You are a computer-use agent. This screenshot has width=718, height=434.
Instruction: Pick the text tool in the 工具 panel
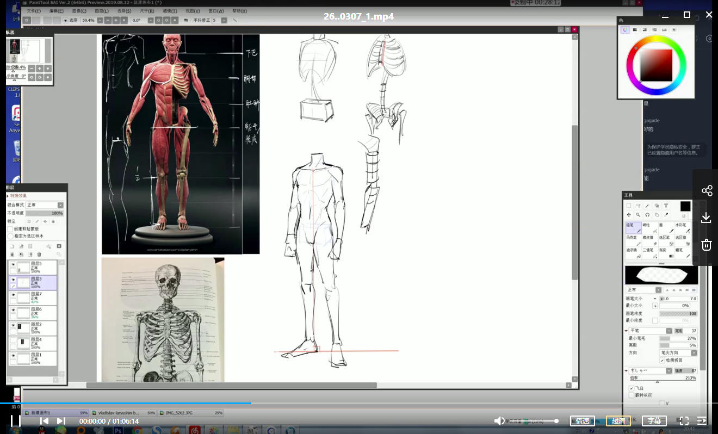click(666, 206)
